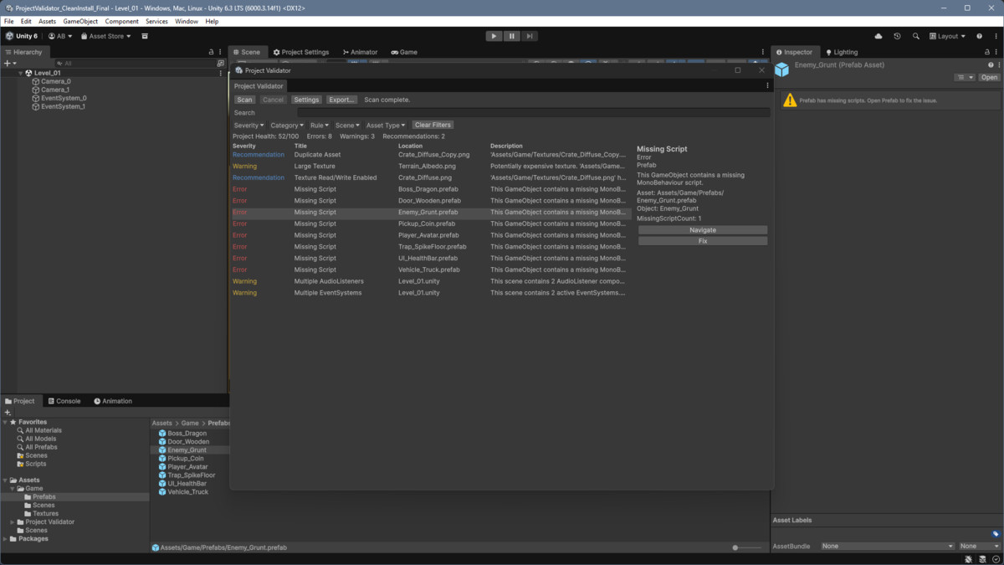Select Scripts favorite folder
1004x565 pixels.
[32, 464]
